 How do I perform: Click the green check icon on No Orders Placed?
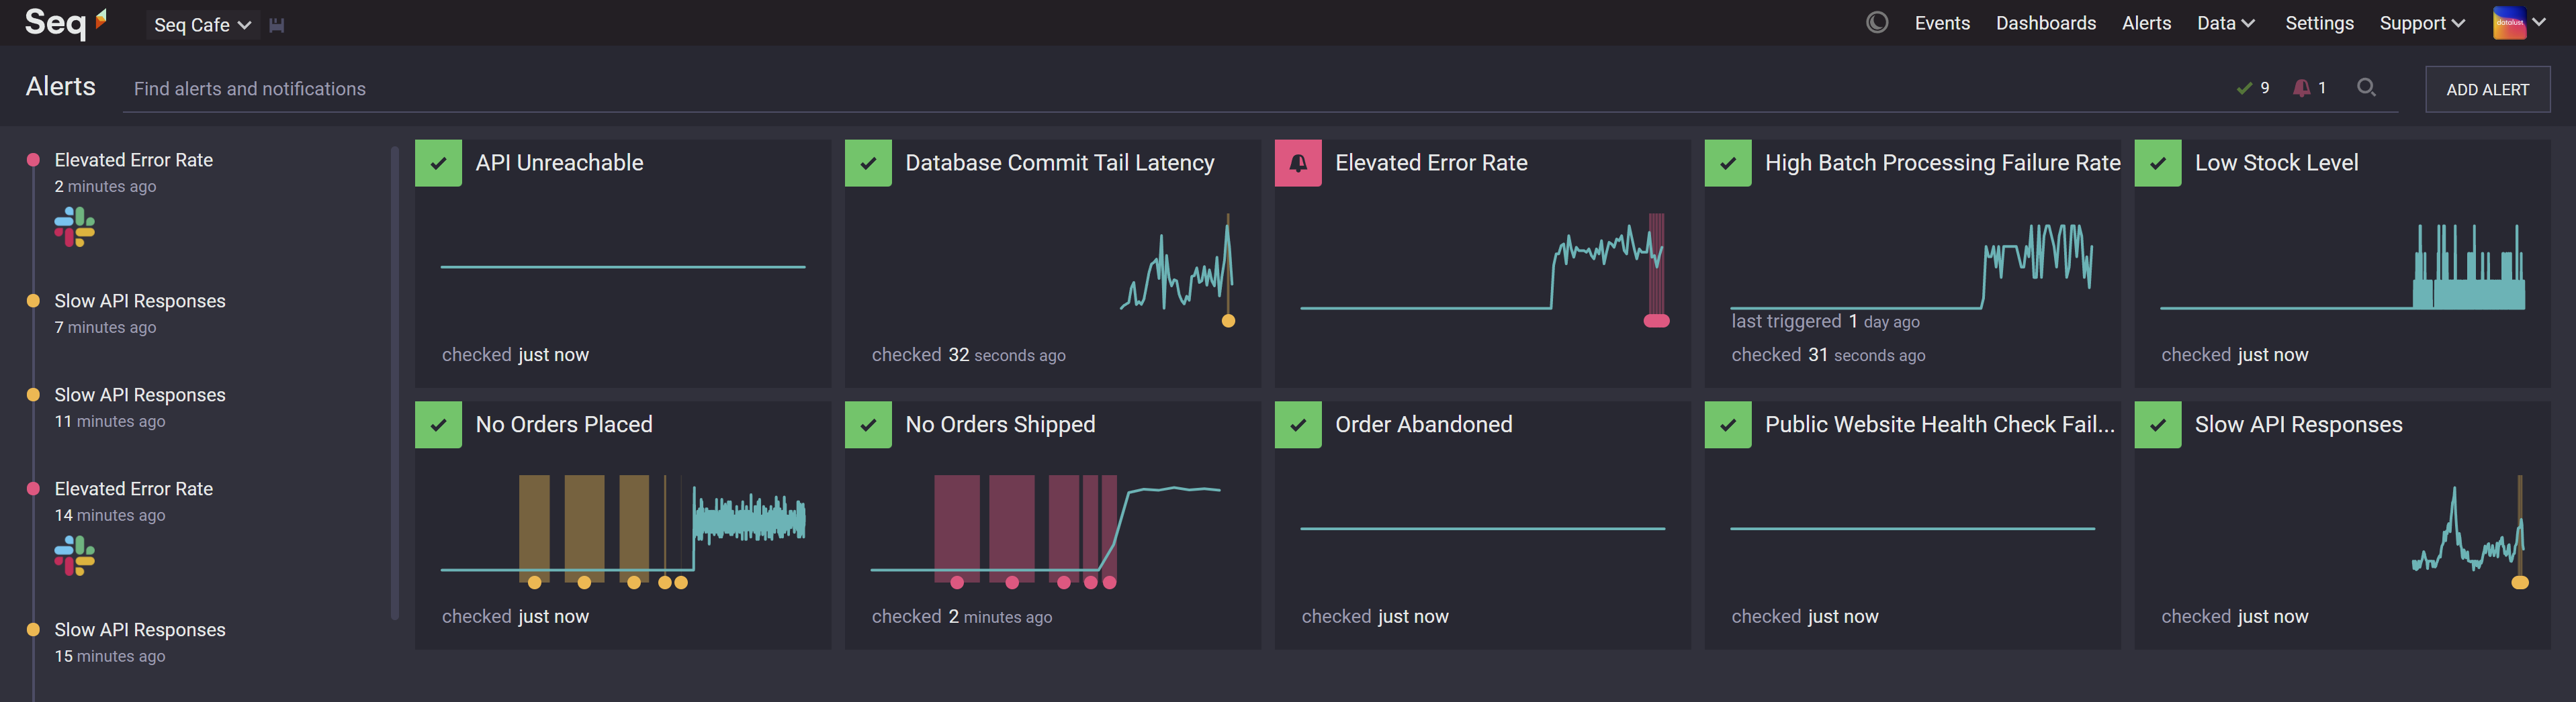pyautogui.click(x=438, y=424)
